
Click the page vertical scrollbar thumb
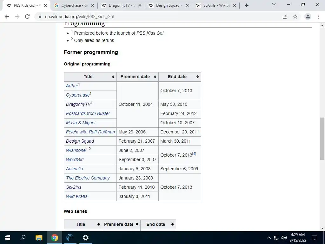click(x=322, y=139)
